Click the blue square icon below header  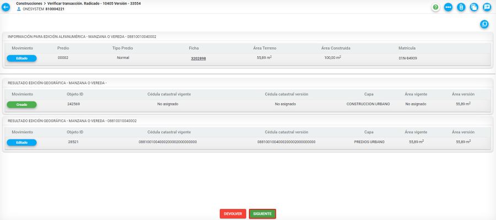484,24
